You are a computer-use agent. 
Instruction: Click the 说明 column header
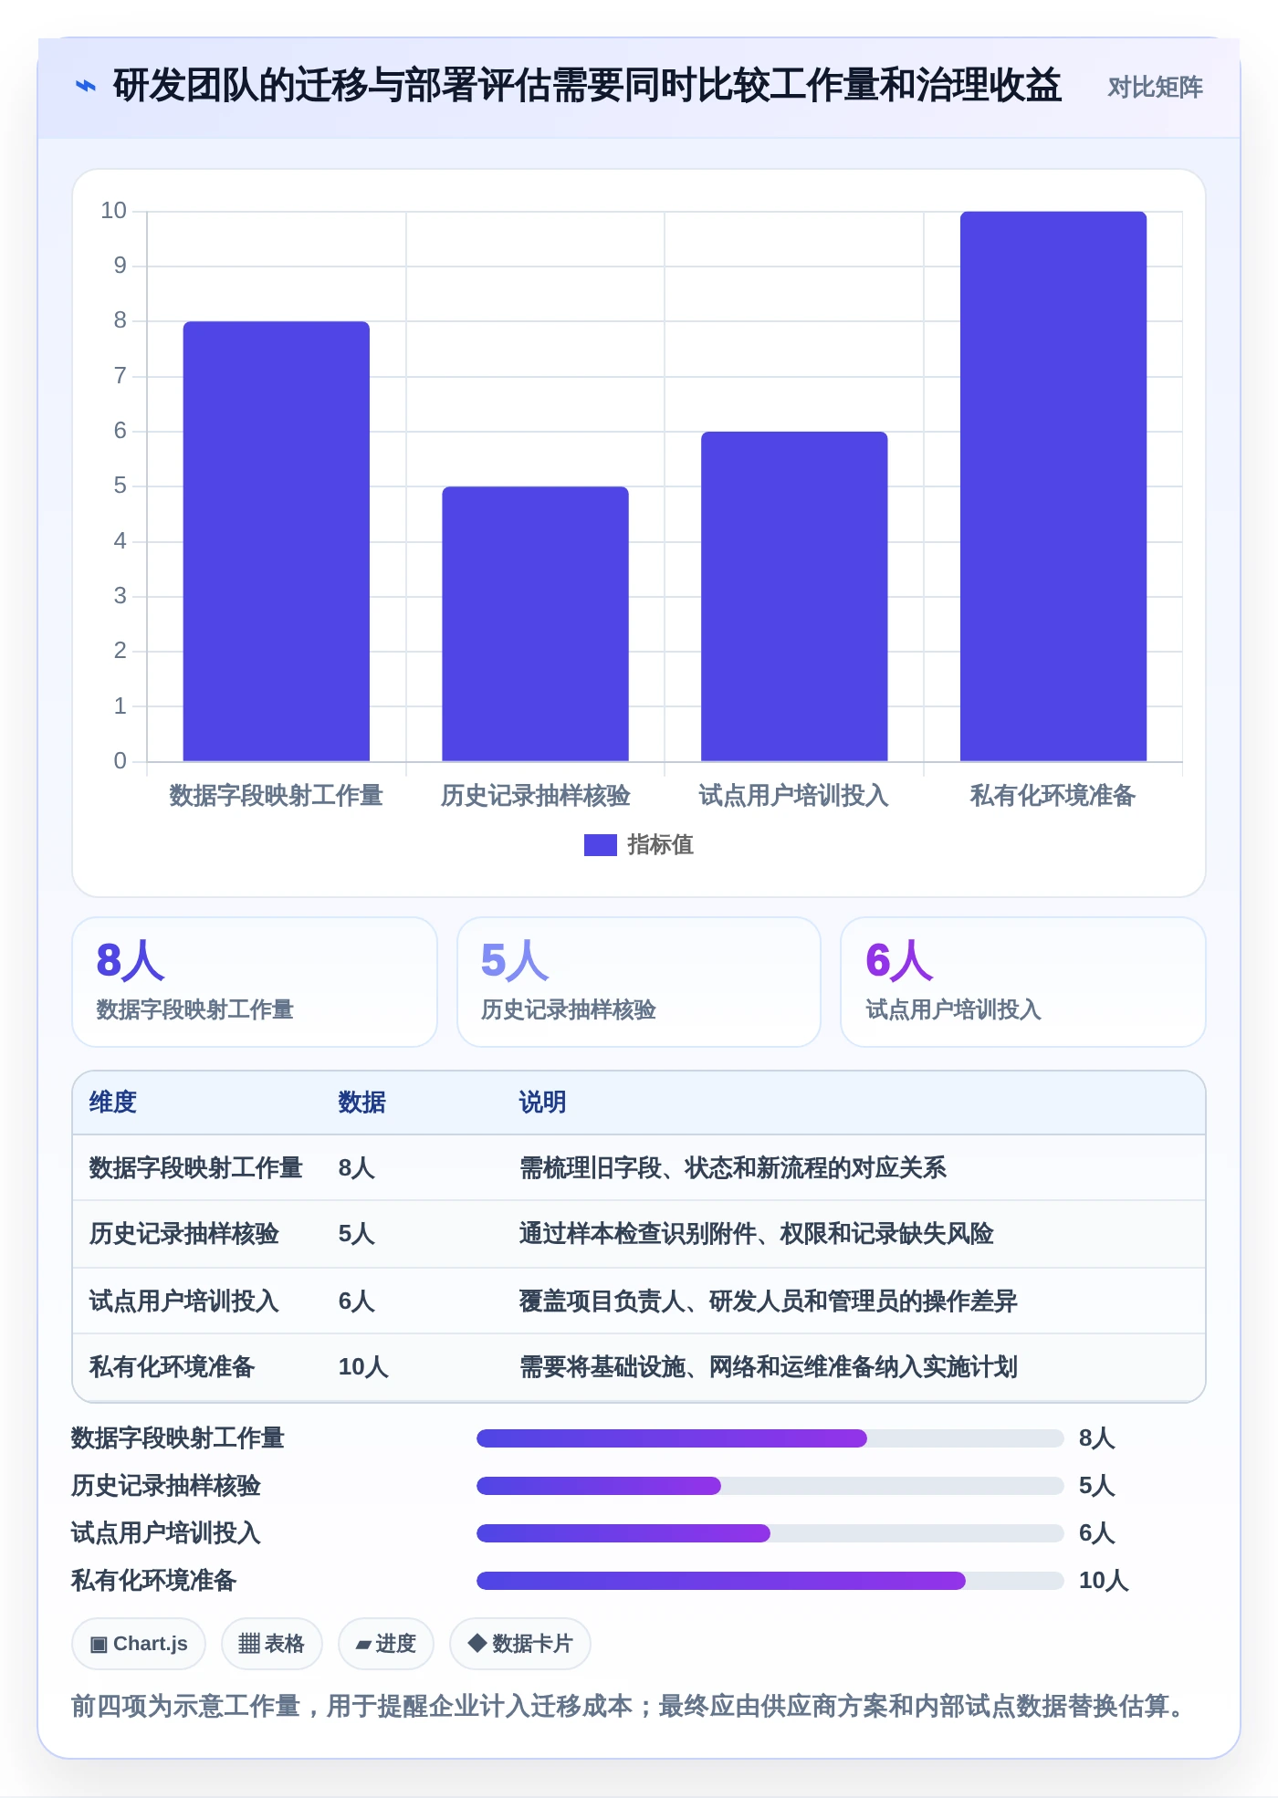coord(542,1103)
